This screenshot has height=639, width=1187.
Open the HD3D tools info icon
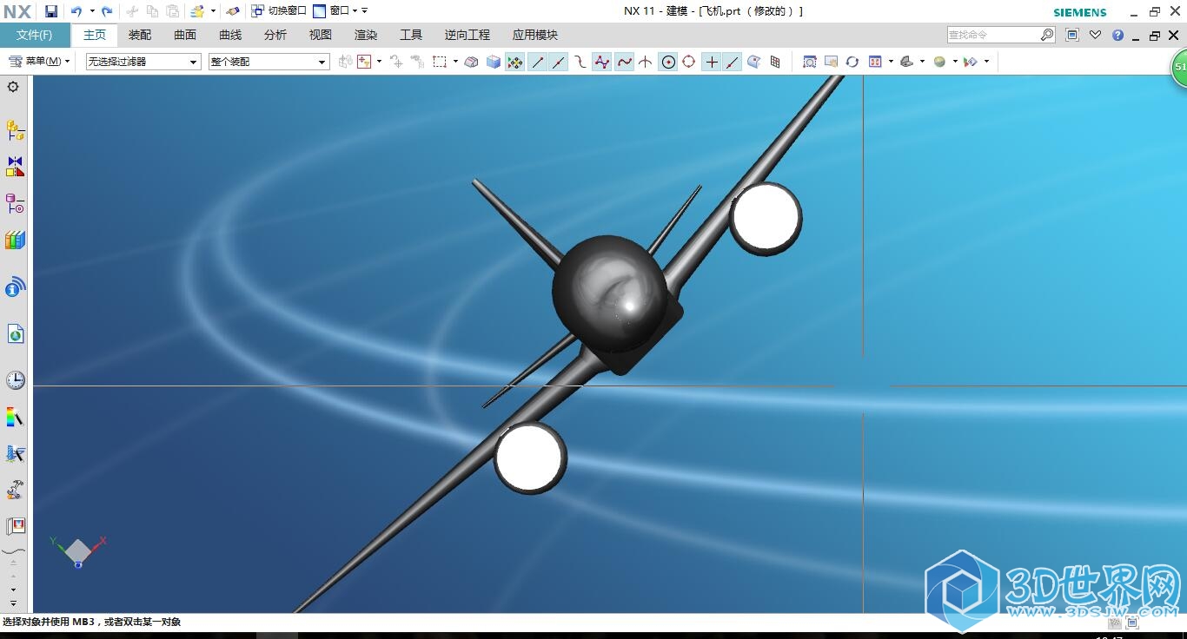coord(15,287)
